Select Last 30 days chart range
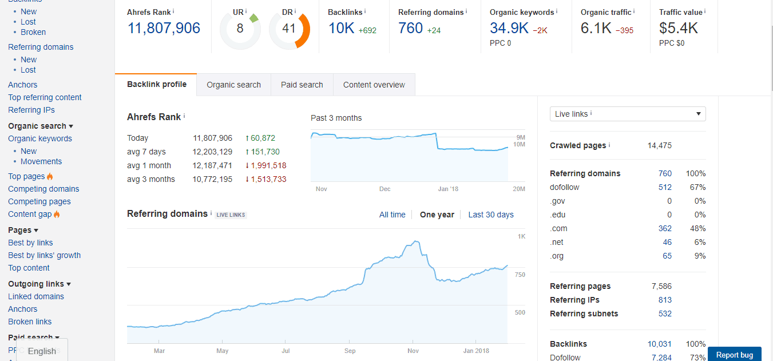The image size is (773, 361). point(491,215)
